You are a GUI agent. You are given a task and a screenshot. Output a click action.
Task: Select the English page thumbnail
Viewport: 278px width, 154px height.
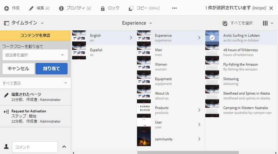79,37
